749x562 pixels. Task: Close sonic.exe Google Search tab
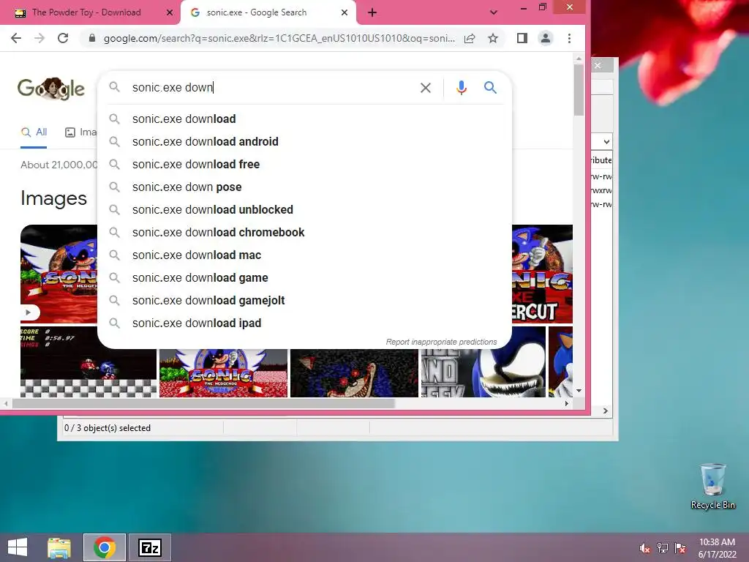pos(345,13)
